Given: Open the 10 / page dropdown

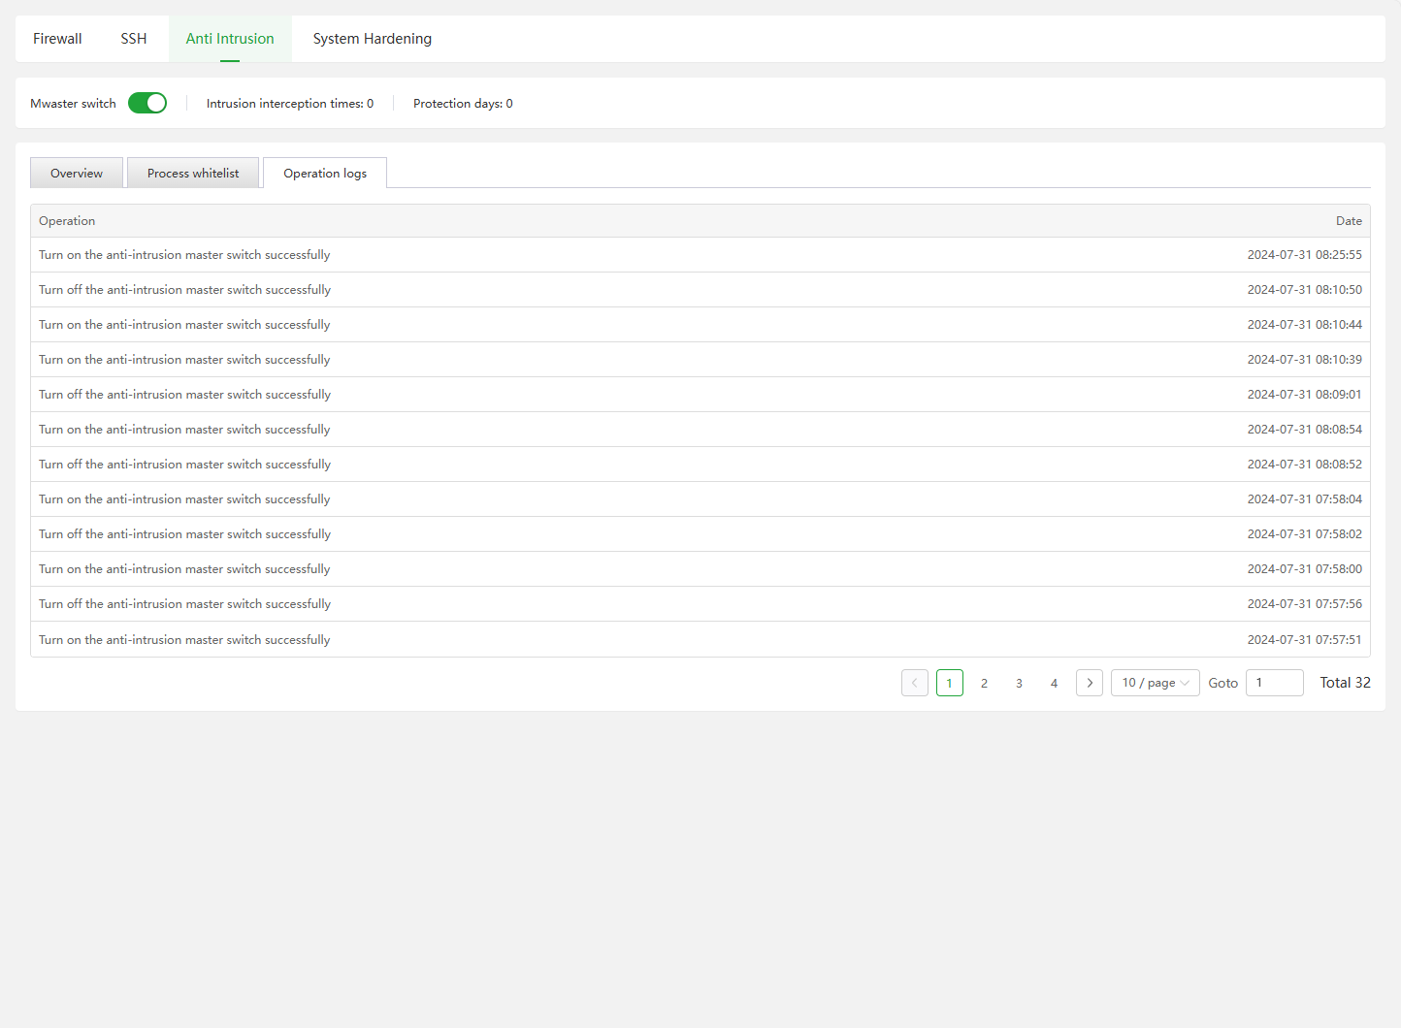Looking at the screenshot, I should coord(1155,683).
